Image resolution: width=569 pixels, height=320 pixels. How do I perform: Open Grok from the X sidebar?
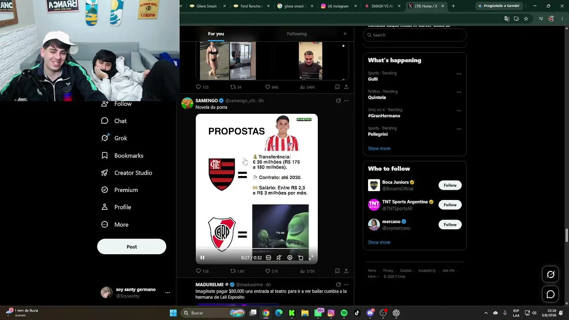tap(114, 138)
